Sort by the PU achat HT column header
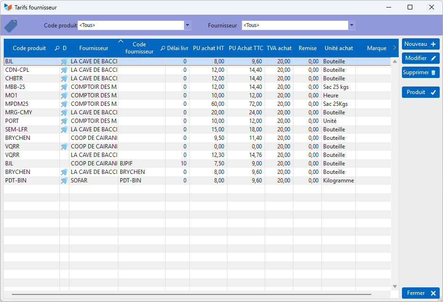Screen dimensions: 443x302 pyautogui.click(x=208, y=48)
